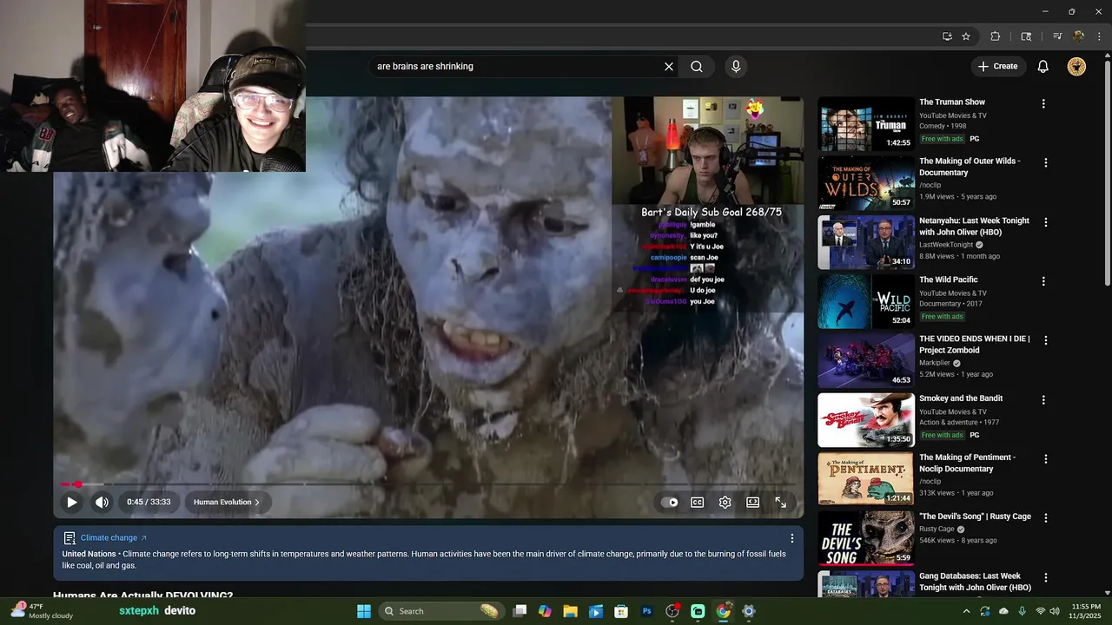Click the LastWeekTonight channel name
The height and width of the screenshot is (625, 1112).
(946, 245)
